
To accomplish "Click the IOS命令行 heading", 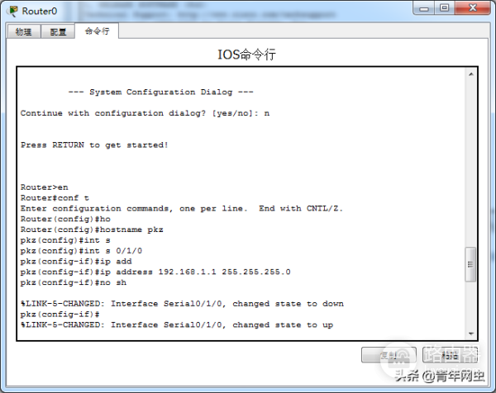I will point(246,54).
